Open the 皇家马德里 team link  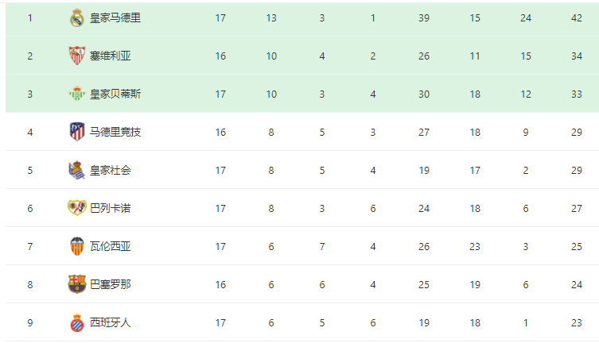pyautogui.click(x=115, y=18)
